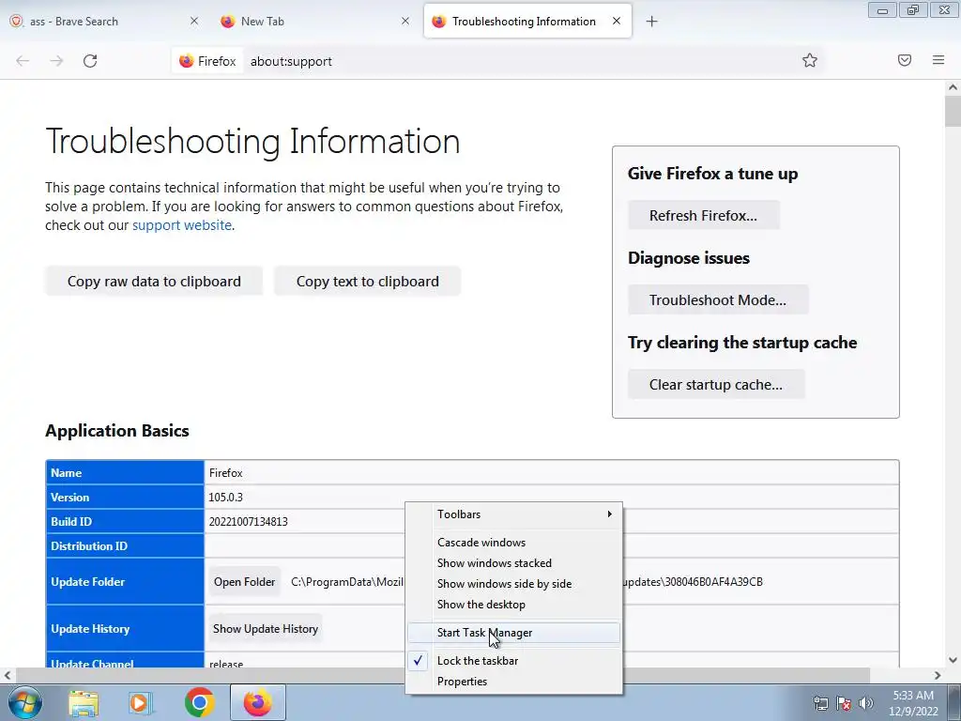
Task: Click the Give Firefox a tune up heading
Action: coord(713,174)
